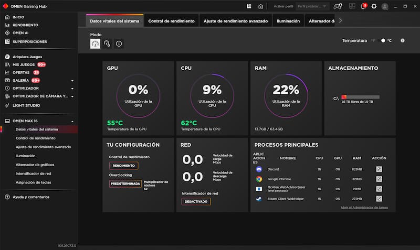Open the gamepad icon in title bar
The image size is (420, 250).
click(x=338, y=6)
